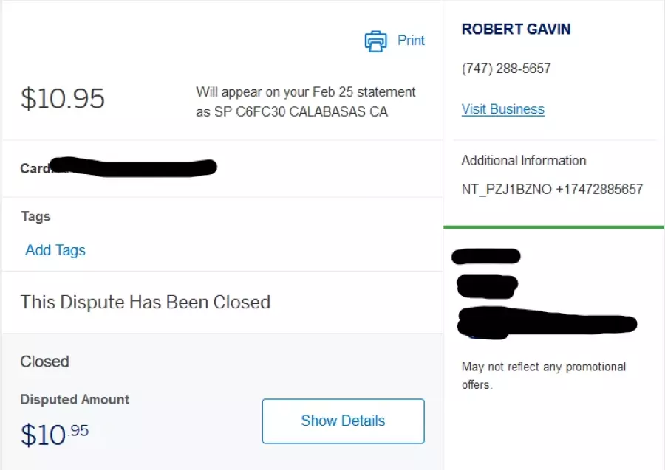Viewport: 665px width, 470px height.
Task: Click the long redacted bar in sidebar
Action: pyautogui.click(x=547, y=324)
